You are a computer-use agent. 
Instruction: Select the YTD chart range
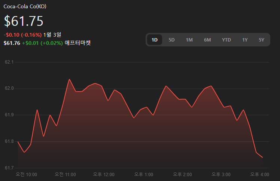coord(226,40)
